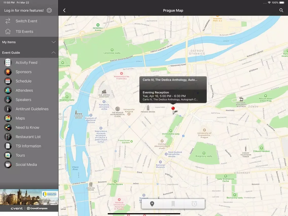Click the Antitrust Guidelines info icon

(x=8, y=109)
